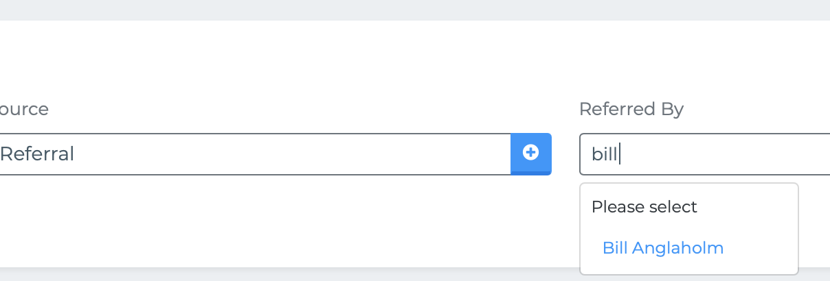Pick the blue Bill Anglaholm result
The width and height of the screenshot is (830, 281).
click(x=663, y=248)
